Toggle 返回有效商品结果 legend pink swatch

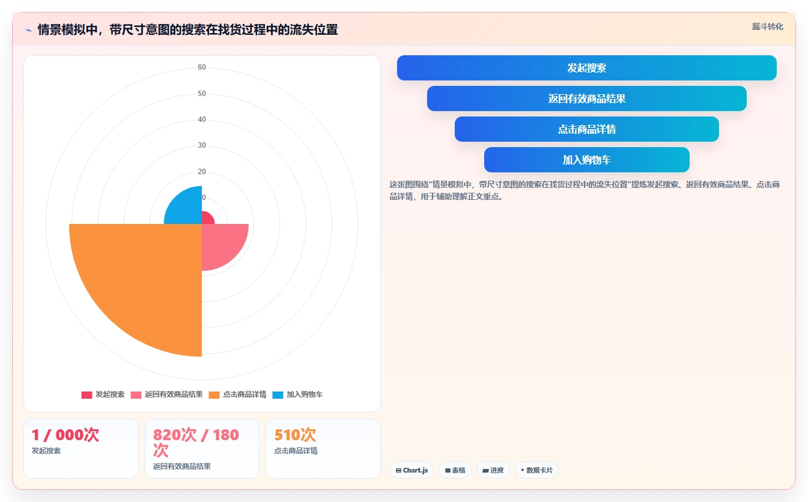[136, 395]
